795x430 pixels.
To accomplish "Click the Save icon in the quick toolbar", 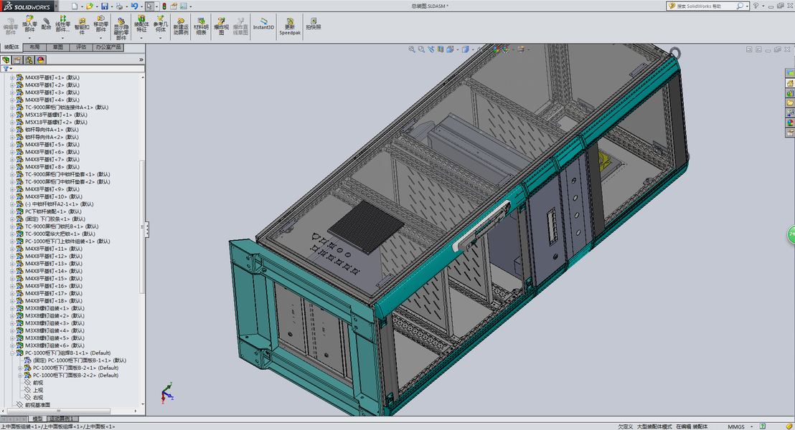I will [x=105, y=6].
